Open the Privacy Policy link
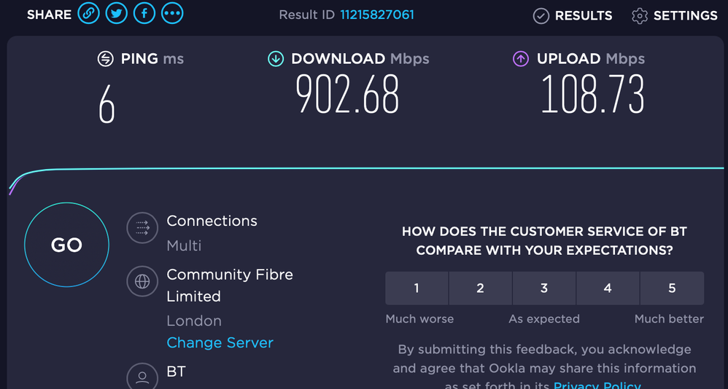The width and height of the screenshot is (728, 389). [597, 385]
